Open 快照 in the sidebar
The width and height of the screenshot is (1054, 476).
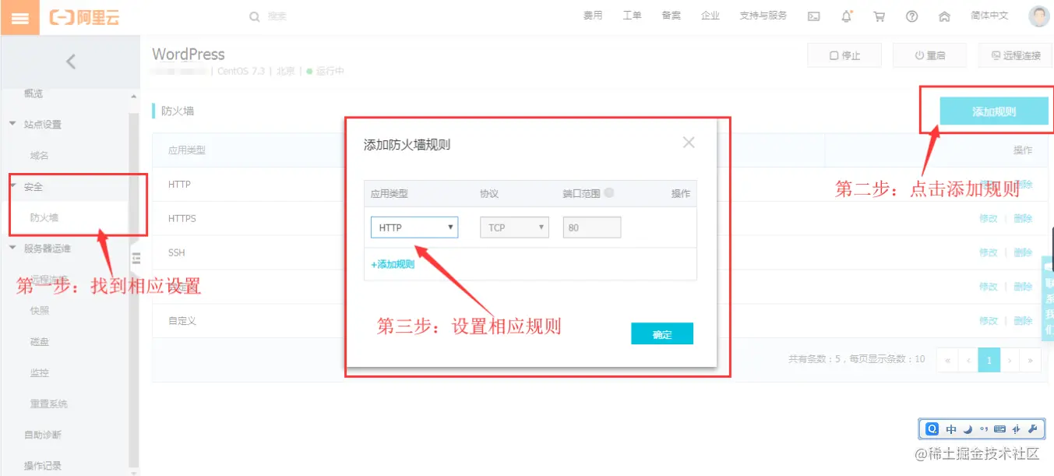click(x=40, y=310)
